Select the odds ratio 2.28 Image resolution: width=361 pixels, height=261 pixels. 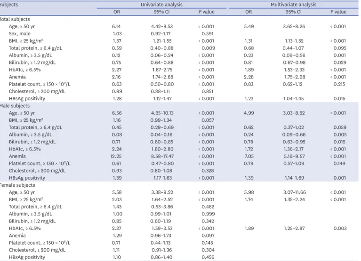[249, 77]
